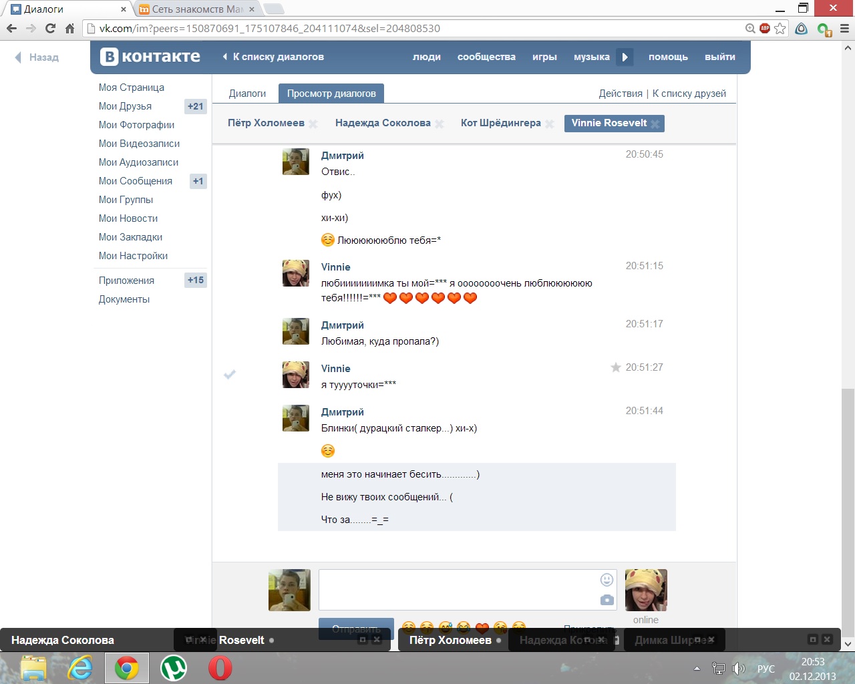This screenshot has height=684, width=855.
Task: Switch to Надежда Соколова conversation tab
Action: click(383, 123)
